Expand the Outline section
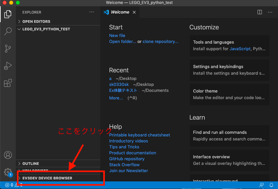Viewport: 278px width, 189px height. pyautogui.click(x=31, y=164)
